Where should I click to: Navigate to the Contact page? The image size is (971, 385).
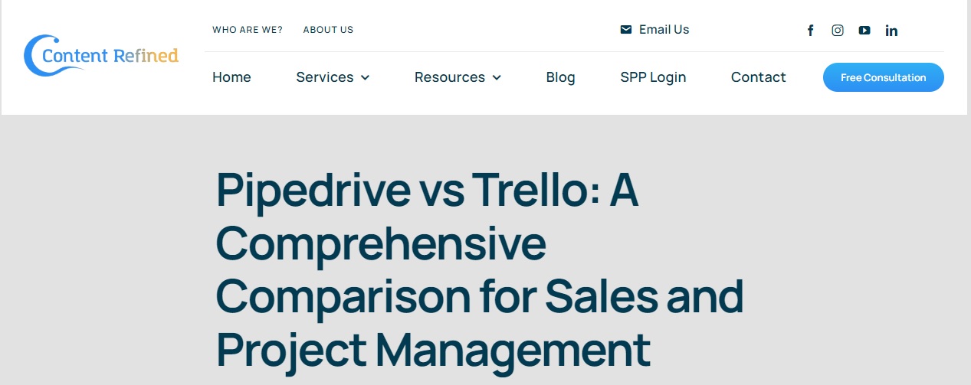click(x=758, y=77)
